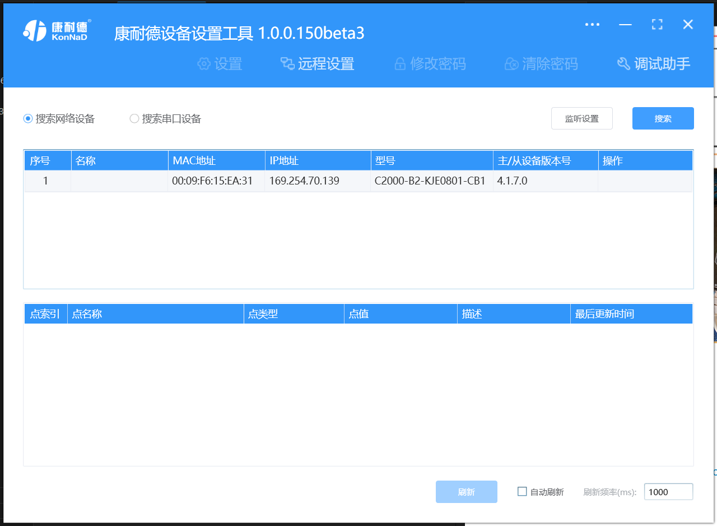Click the 刷新频率 input field showing 1000
This screenshot has height=526, width=717.
(x=668, y=492)
